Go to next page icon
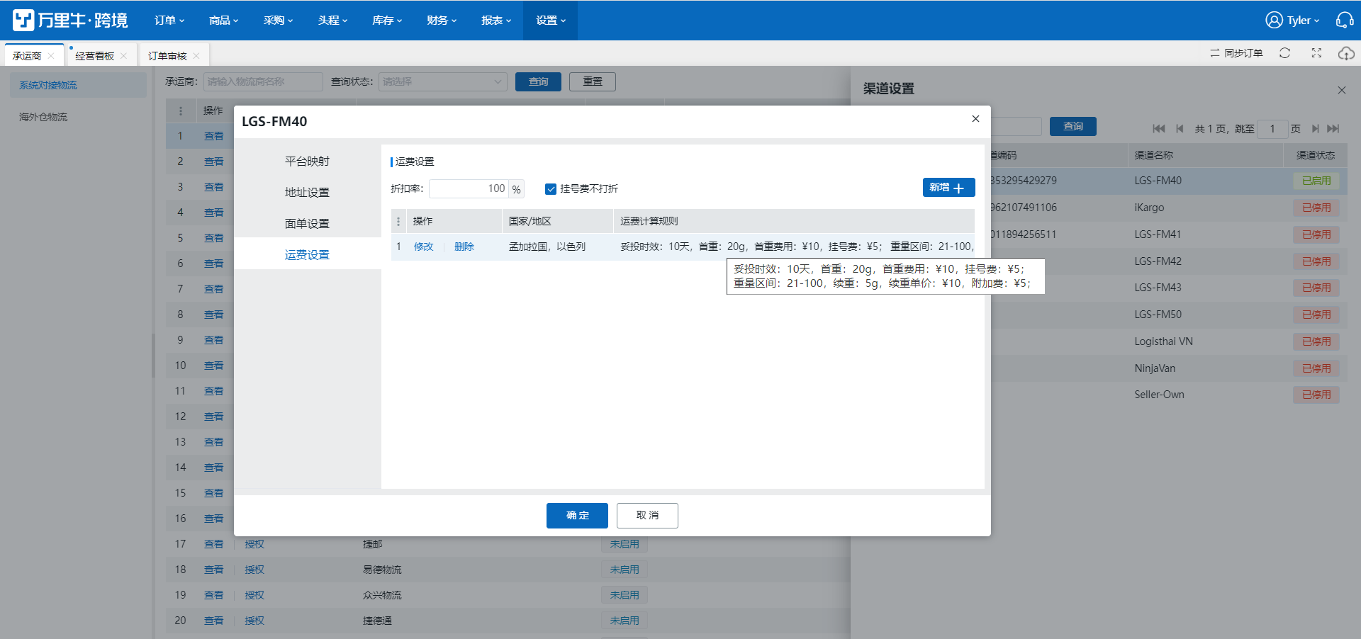The height and width of the screenshot is (639, 1361). click(x=1315, y=128)
